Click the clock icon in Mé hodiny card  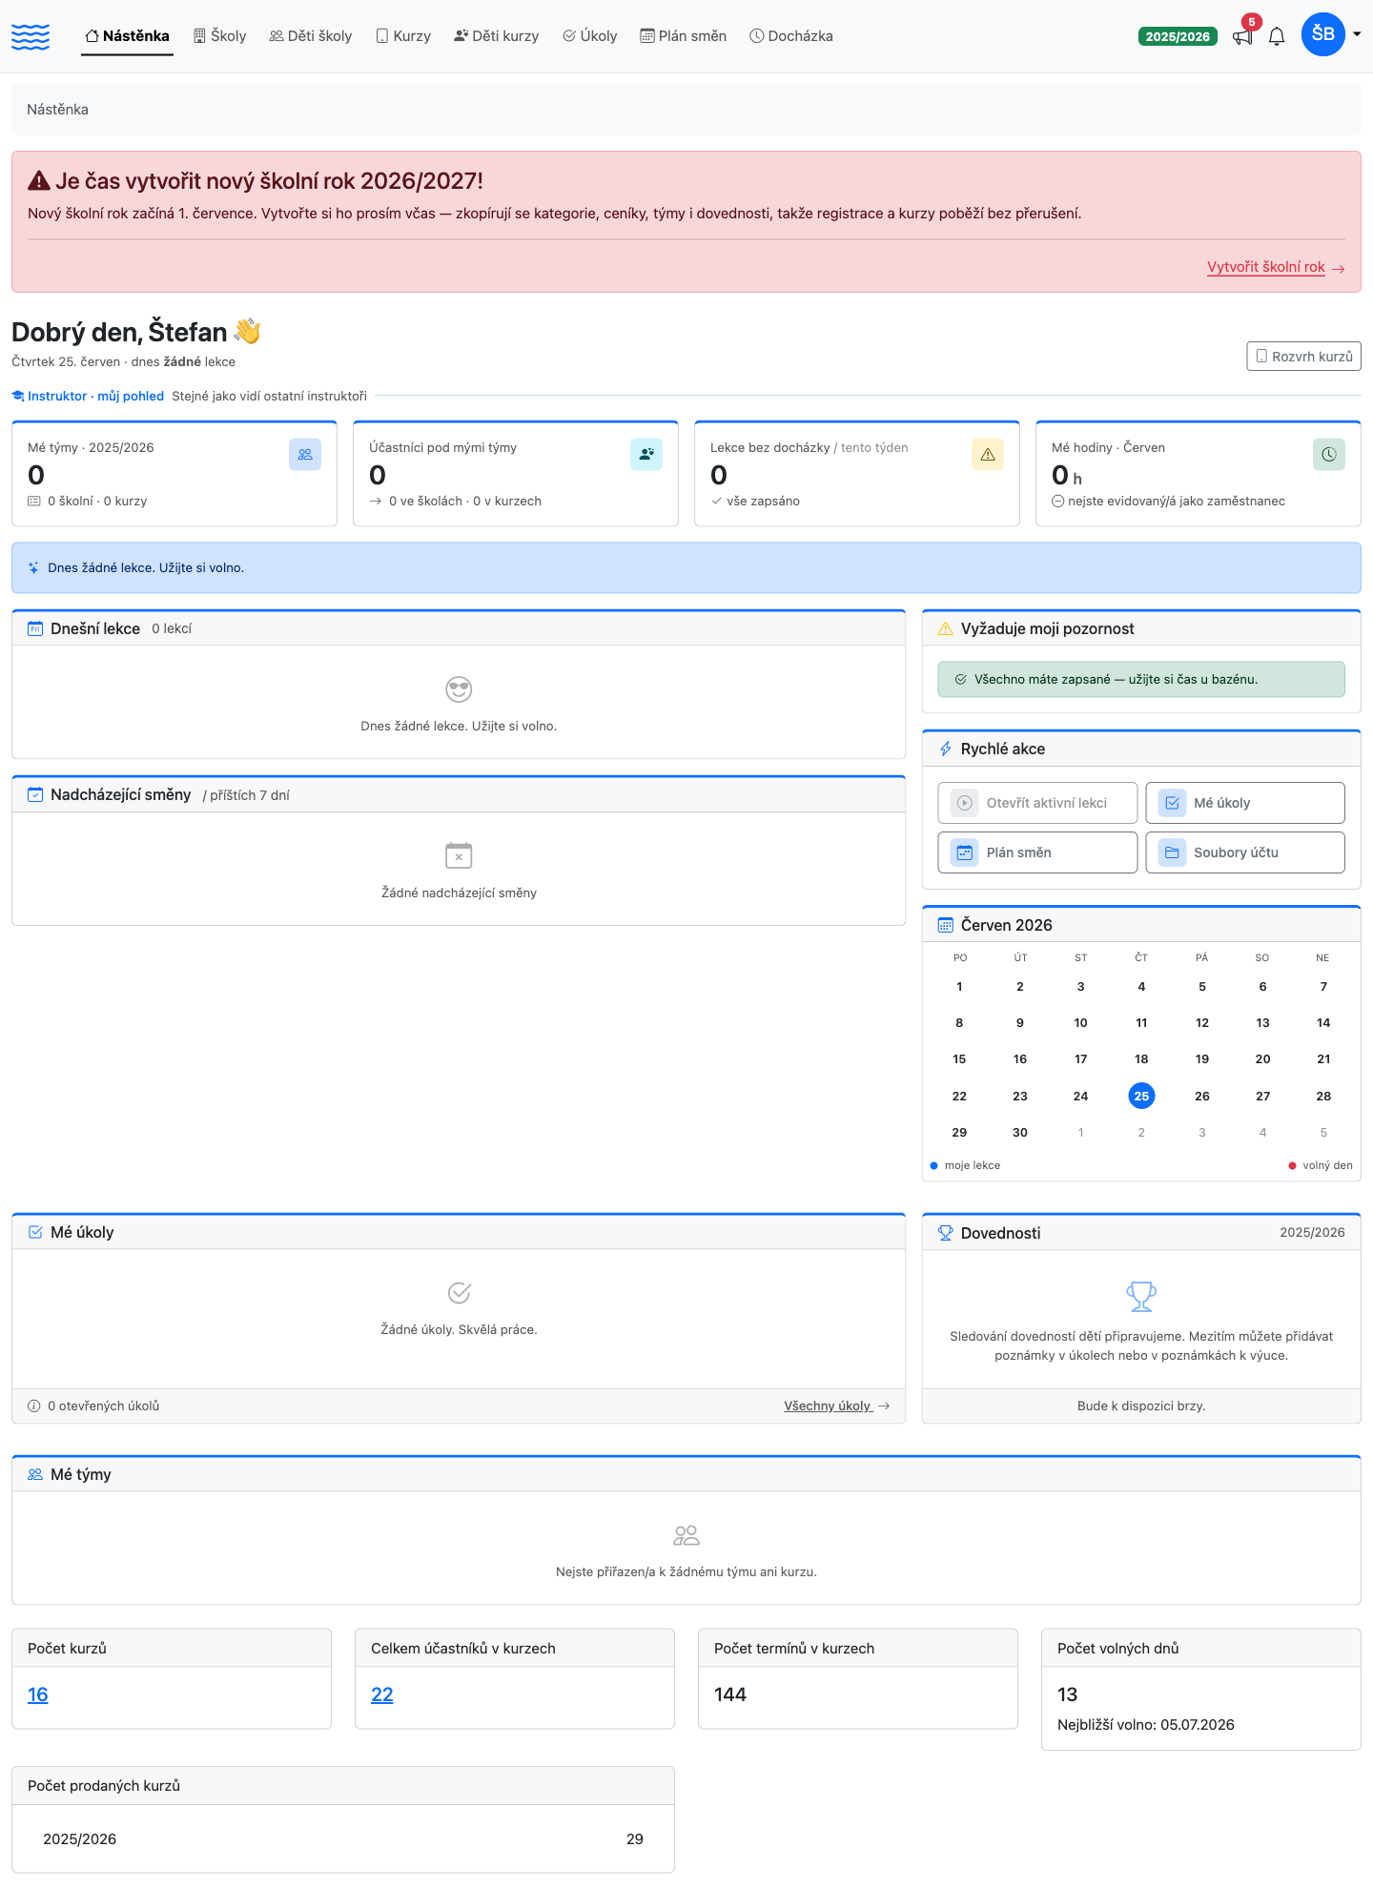point(1329,455)
